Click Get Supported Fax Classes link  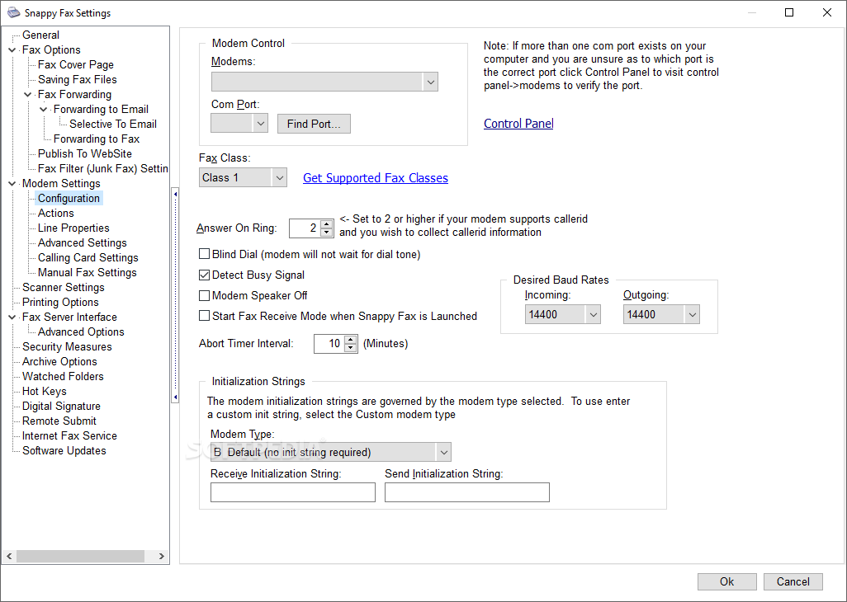(376, 178)
